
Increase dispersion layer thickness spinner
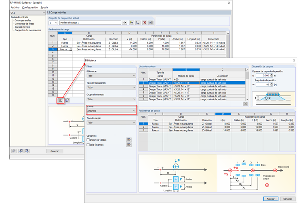[x=271, y=75]
